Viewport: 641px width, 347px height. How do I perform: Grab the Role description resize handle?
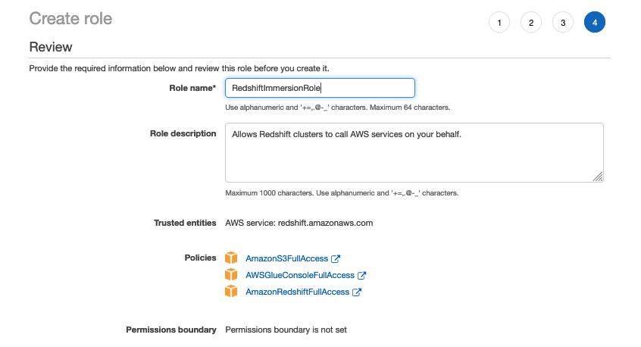tap(598, 177)
